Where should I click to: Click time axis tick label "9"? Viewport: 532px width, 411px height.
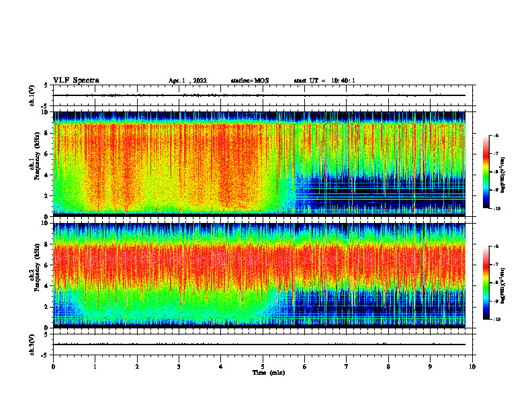pyautogui.click(x=430, y=367)
